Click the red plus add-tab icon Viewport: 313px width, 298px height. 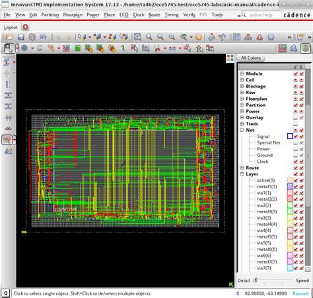[26, 27]
